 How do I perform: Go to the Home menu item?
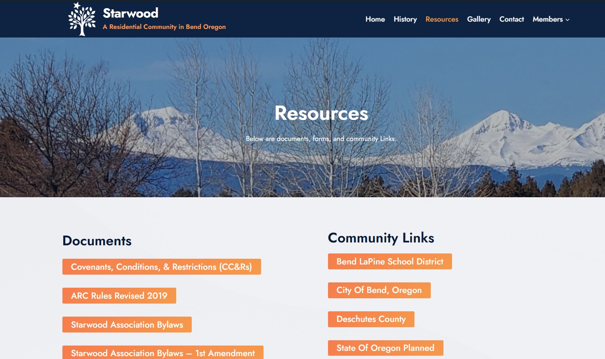(375, 19)
